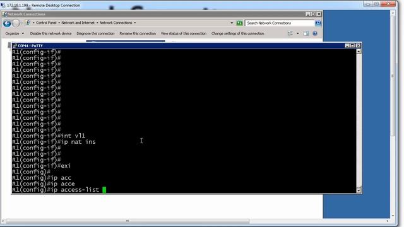Maximize the COM4 PuTTY window

point(352,45)
